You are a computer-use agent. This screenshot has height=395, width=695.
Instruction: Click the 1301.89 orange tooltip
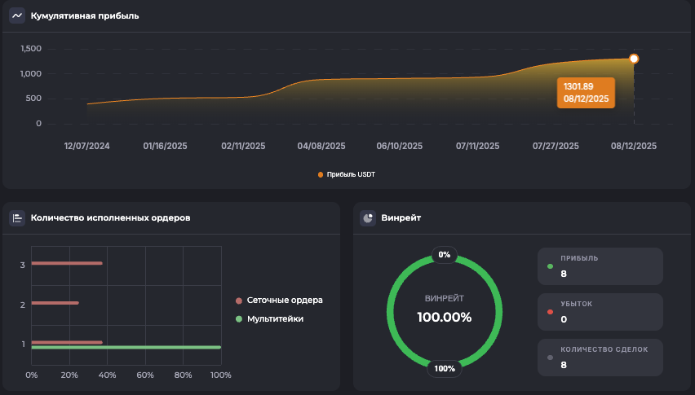point(586,93)
